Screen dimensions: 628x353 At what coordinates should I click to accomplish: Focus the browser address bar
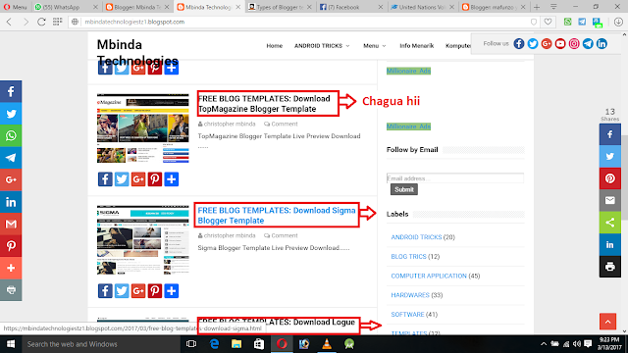point(304,22)
